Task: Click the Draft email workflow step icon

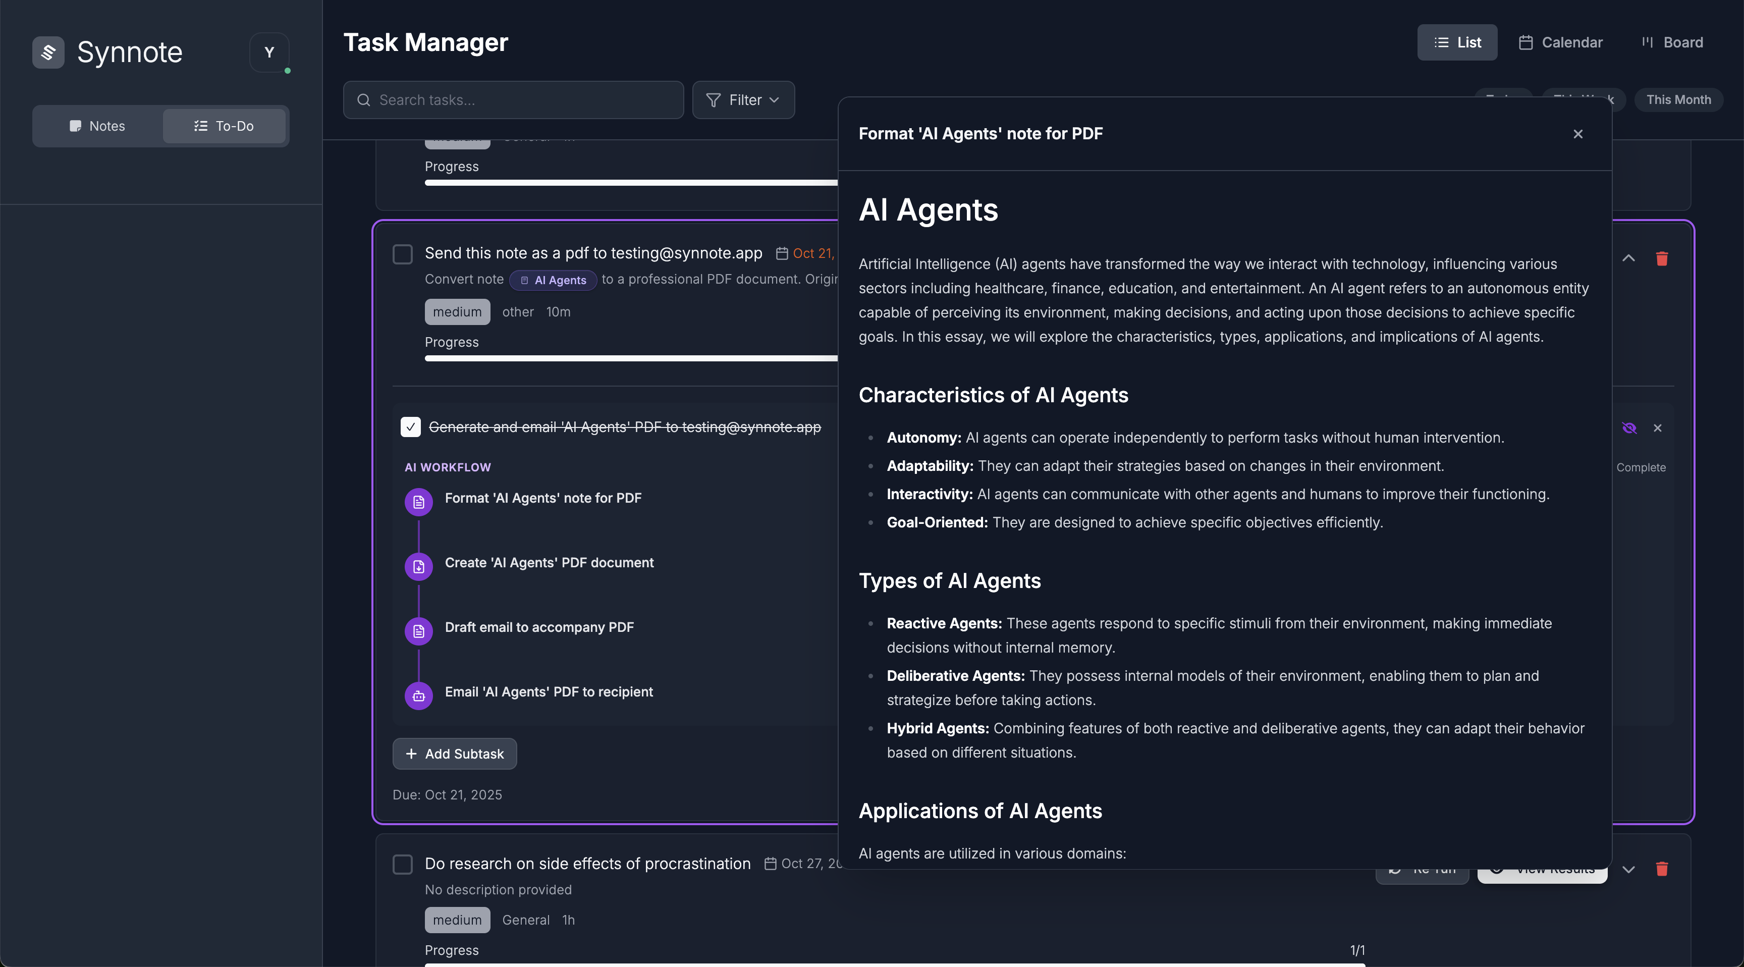Action: click(418, 631)
